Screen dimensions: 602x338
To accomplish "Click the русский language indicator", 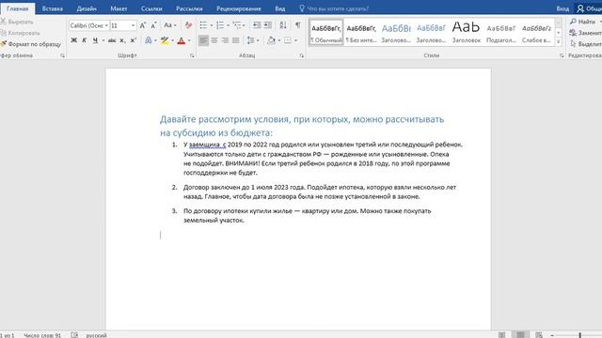I will pyautogui.click(x=96, y=335).
